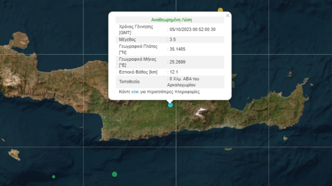Click the longitude value 25.2699
Viewport: 332px width, 186px height.
tap(177, 62)
